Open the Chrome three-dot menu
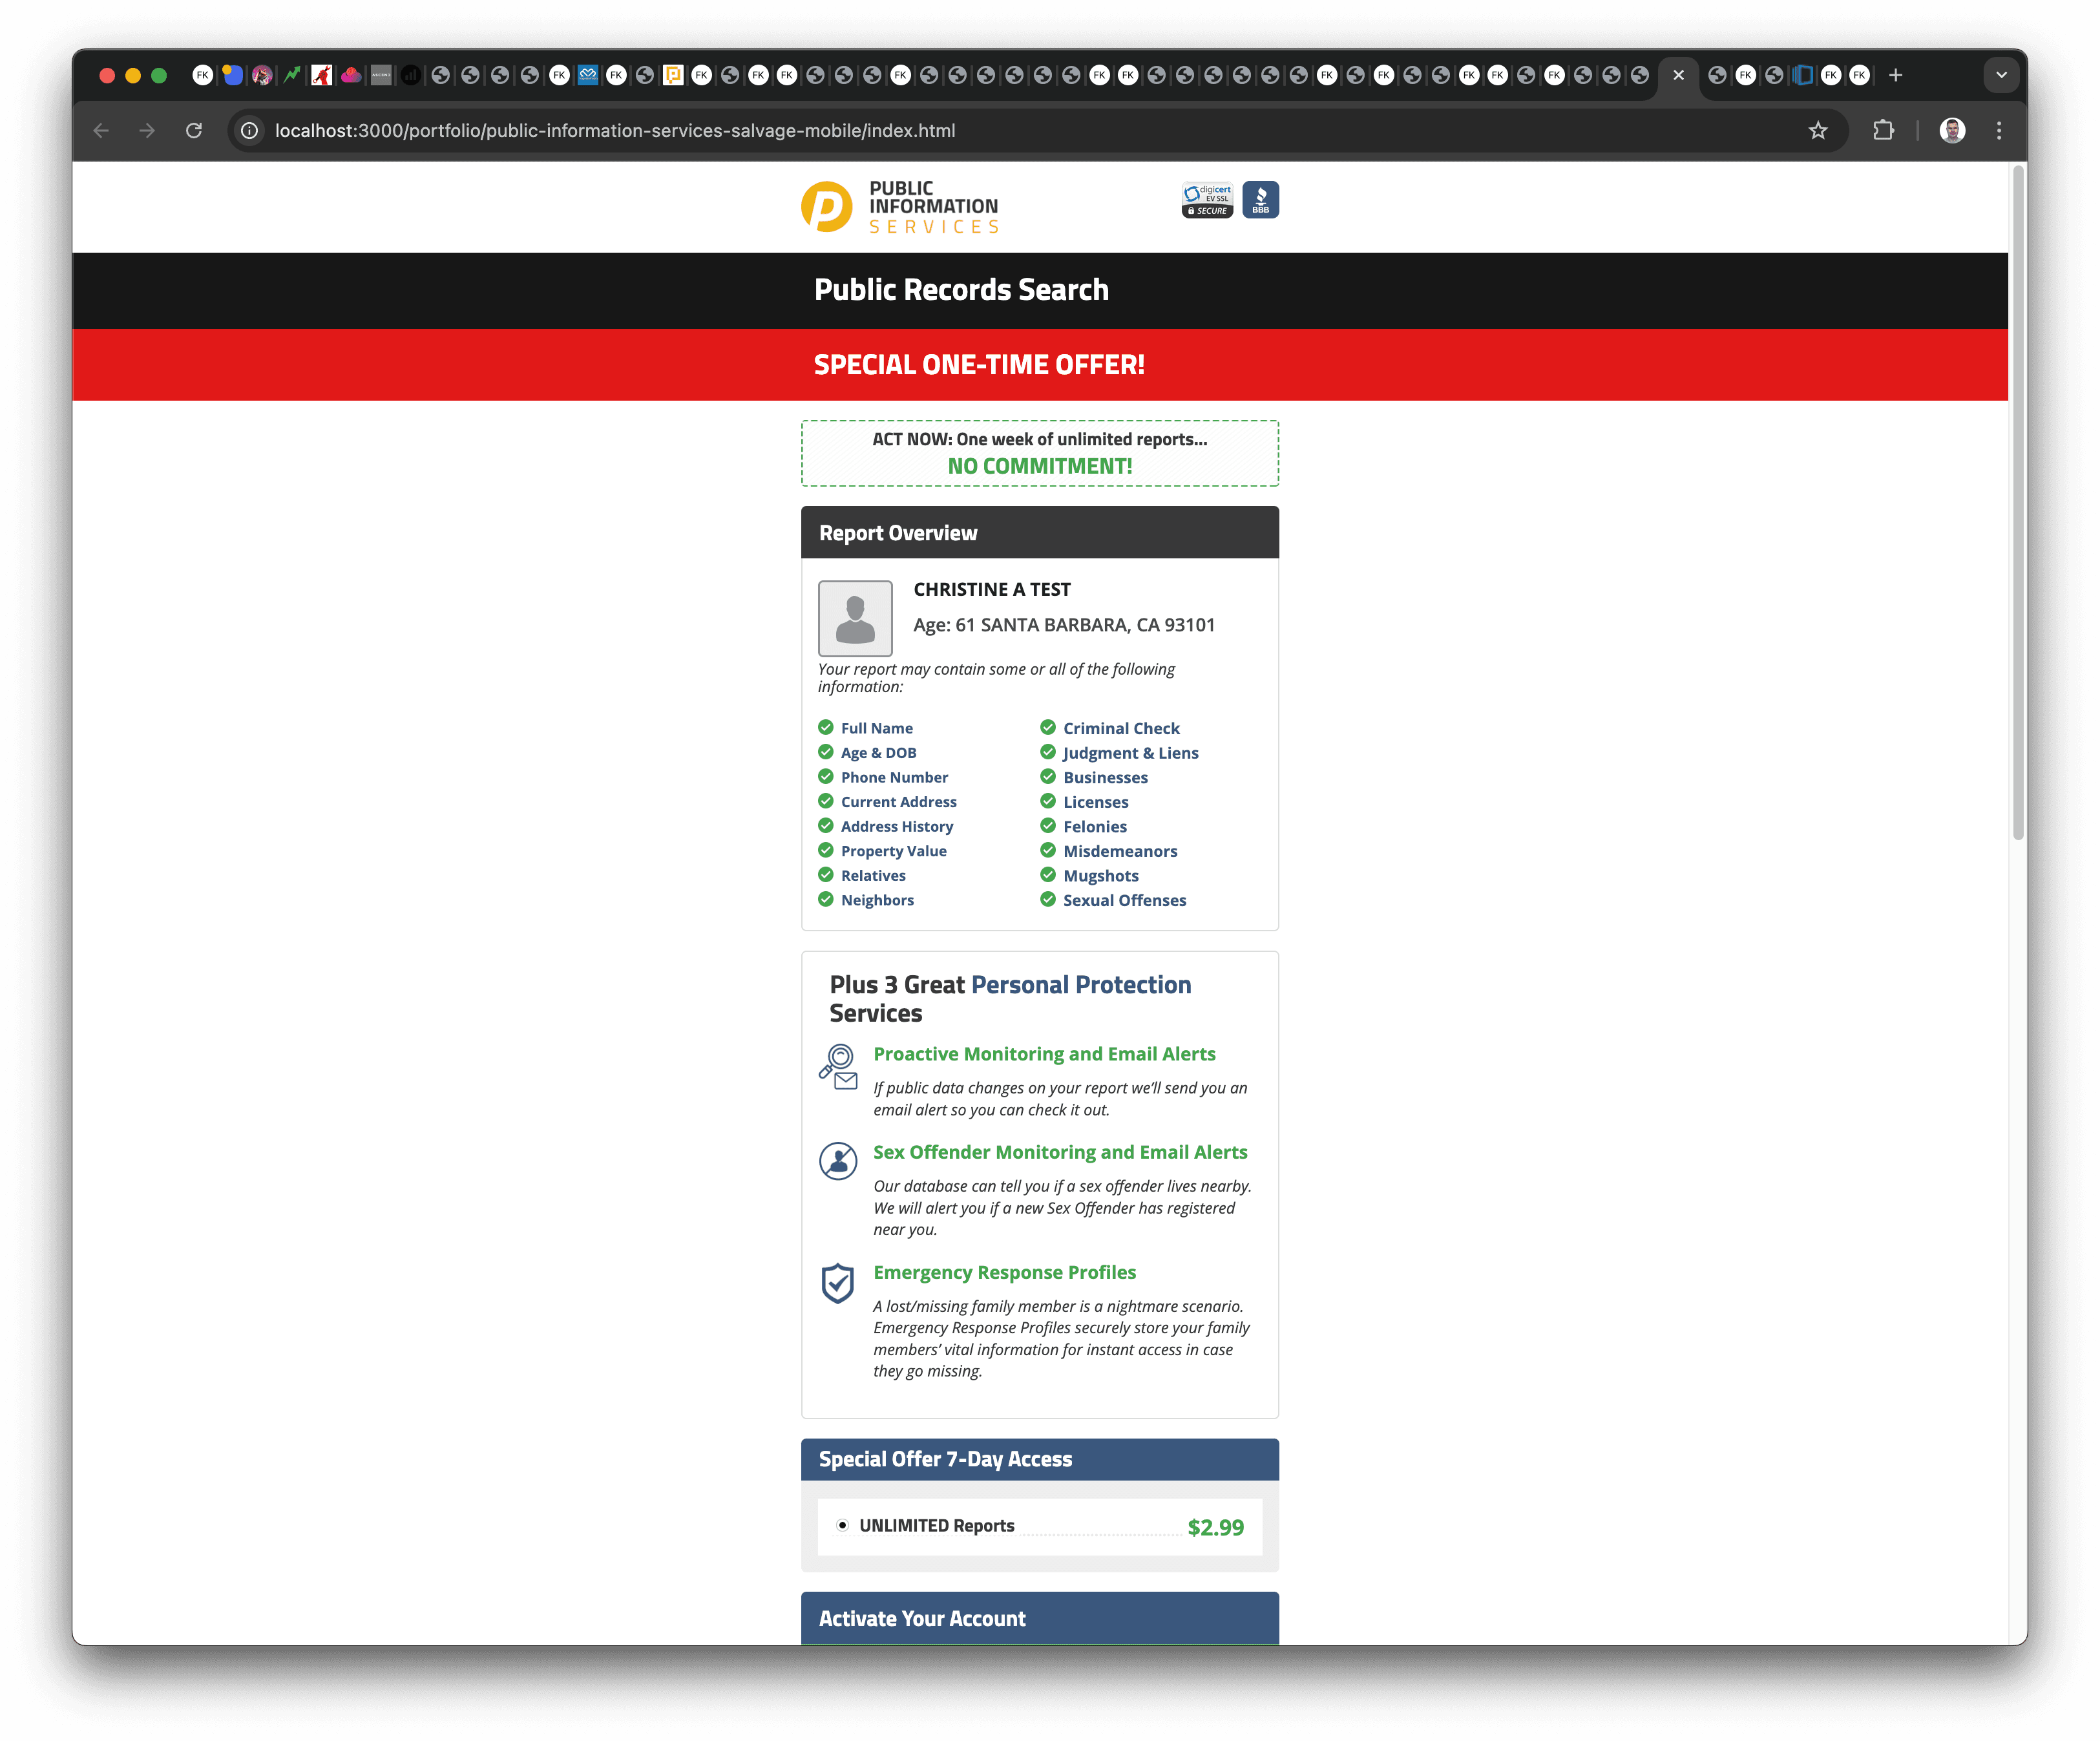The height and width of the screenshot is (1741, 2100). (1999, 130)
